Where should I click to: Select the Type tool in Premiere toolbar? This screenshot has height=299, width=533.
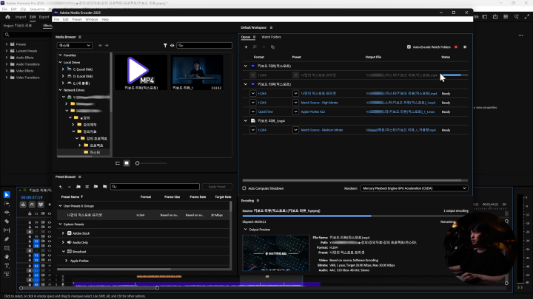(7, 266)
